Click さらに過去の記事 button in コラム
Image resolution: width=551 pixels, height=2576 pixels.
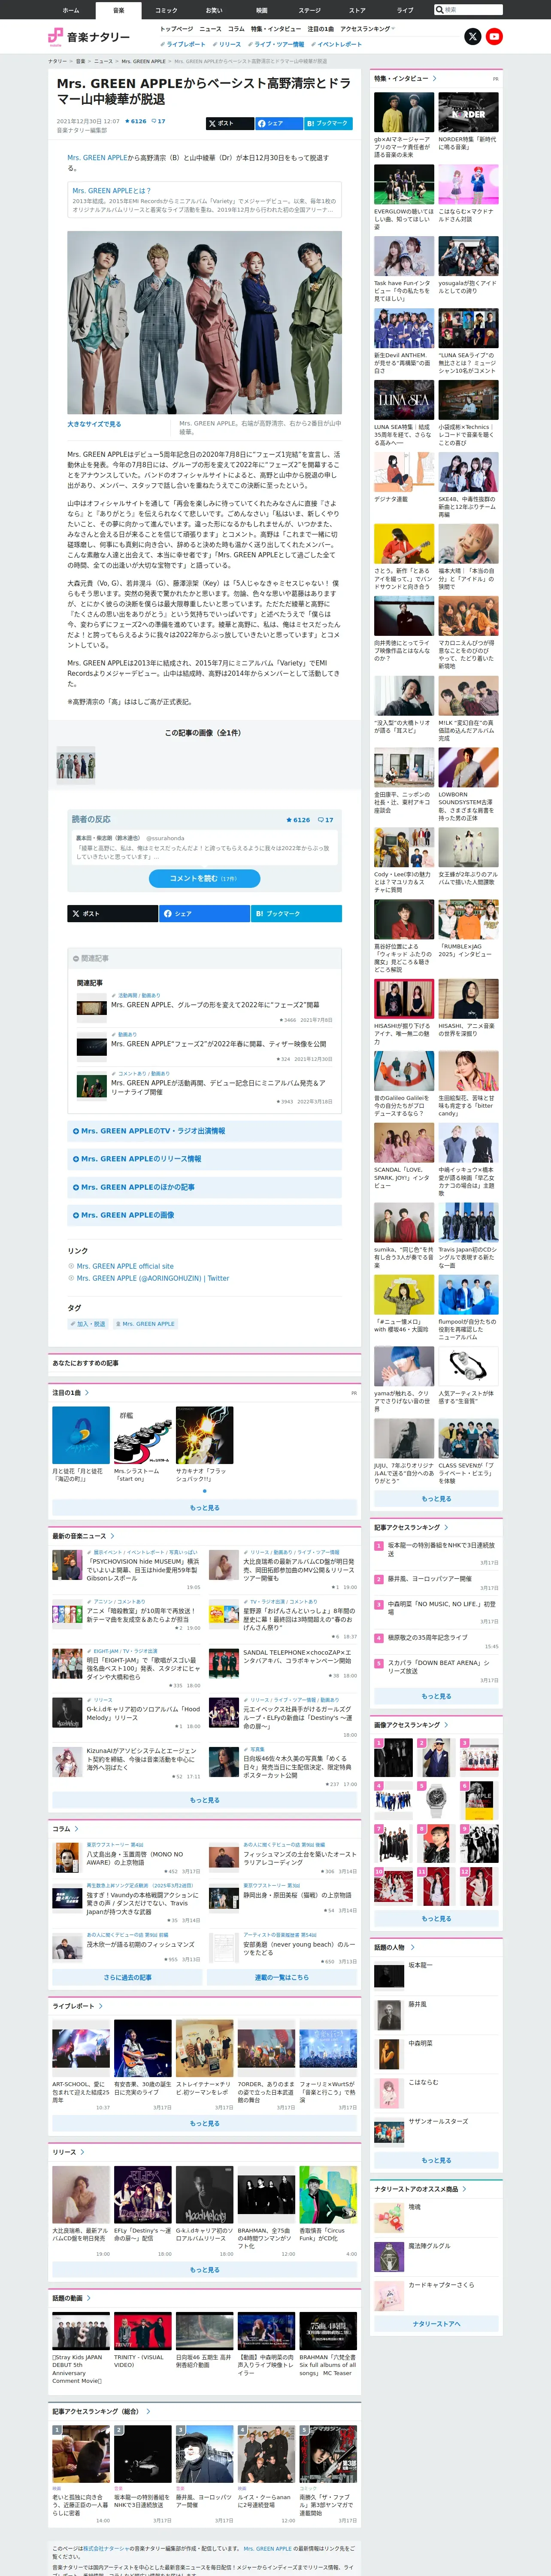[x=128, y=1977]
